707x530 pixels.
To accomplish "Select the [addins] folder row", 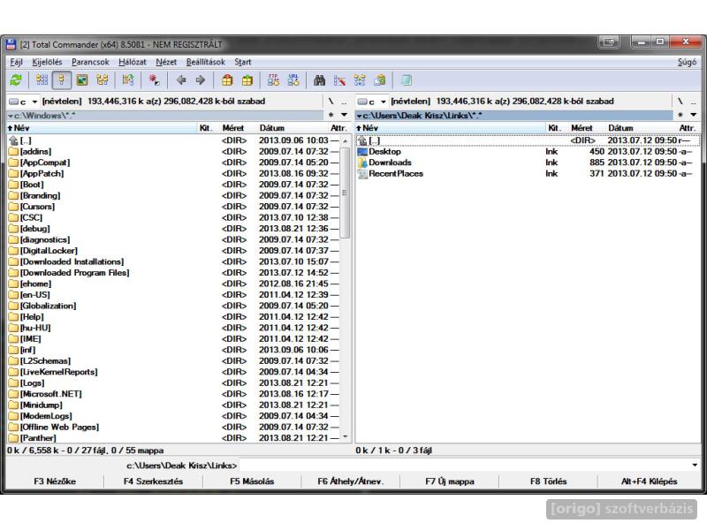I will (x=173, y=152).
